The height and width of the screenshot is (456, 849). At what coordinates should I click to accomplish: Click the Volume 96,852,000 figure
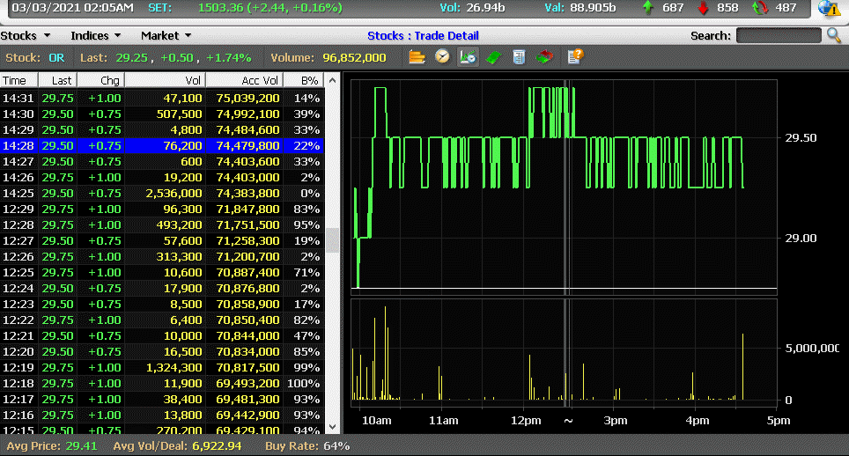click(354, 58)
